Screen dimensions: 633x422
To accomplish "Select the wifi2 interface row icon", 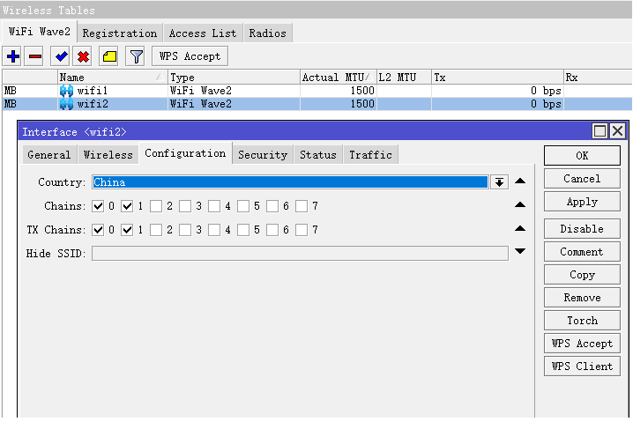I will click(66, 104).
